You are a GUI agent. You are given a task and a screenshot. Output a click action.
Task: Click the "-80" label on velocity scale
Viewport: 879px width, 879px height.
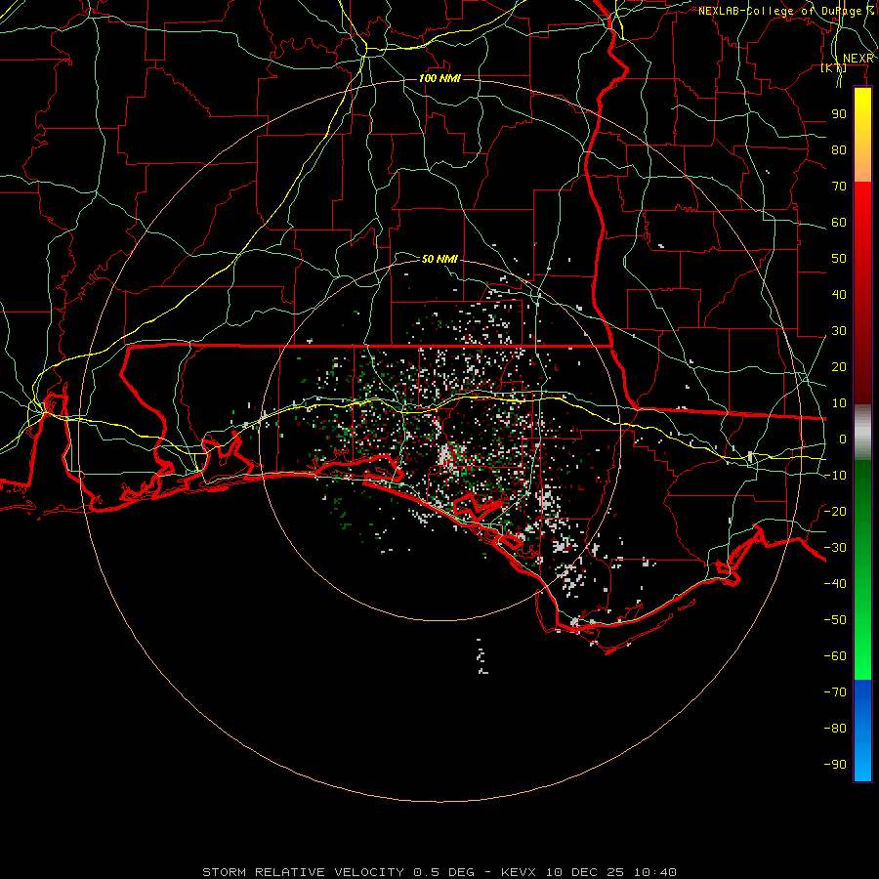835,729
